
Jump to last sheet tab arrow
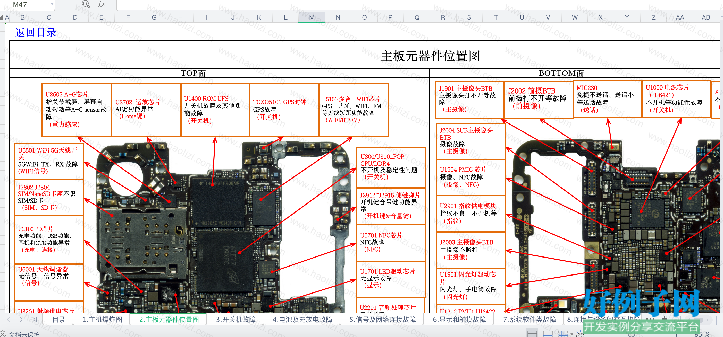(x=35, y=319)
